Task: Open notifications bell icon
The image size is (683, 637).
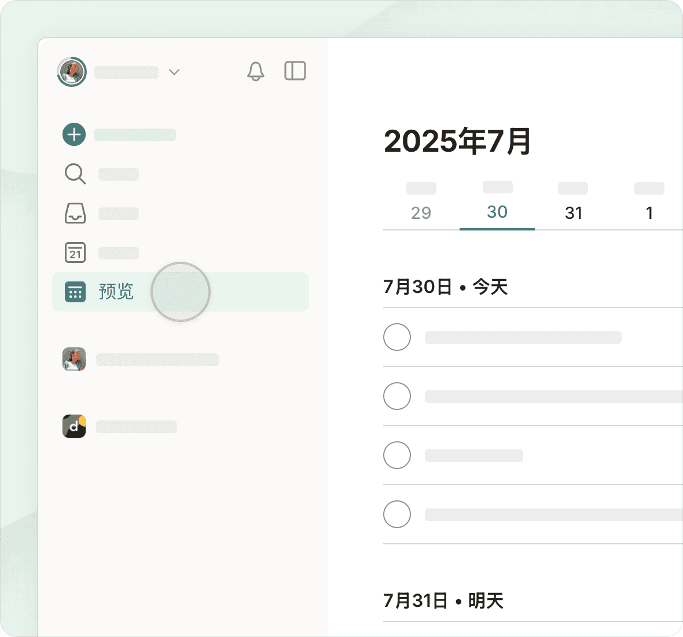Action: click(x=255, y=71)
